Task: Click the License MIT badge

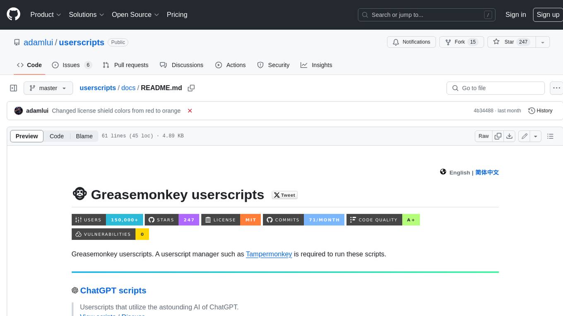Action: (231, 220)
